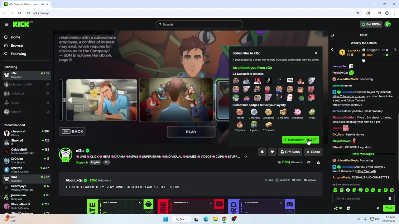399x224 pixels.
Task: Bookmark this page star icon
Action: pyautogui.click(x=358, y=13)
